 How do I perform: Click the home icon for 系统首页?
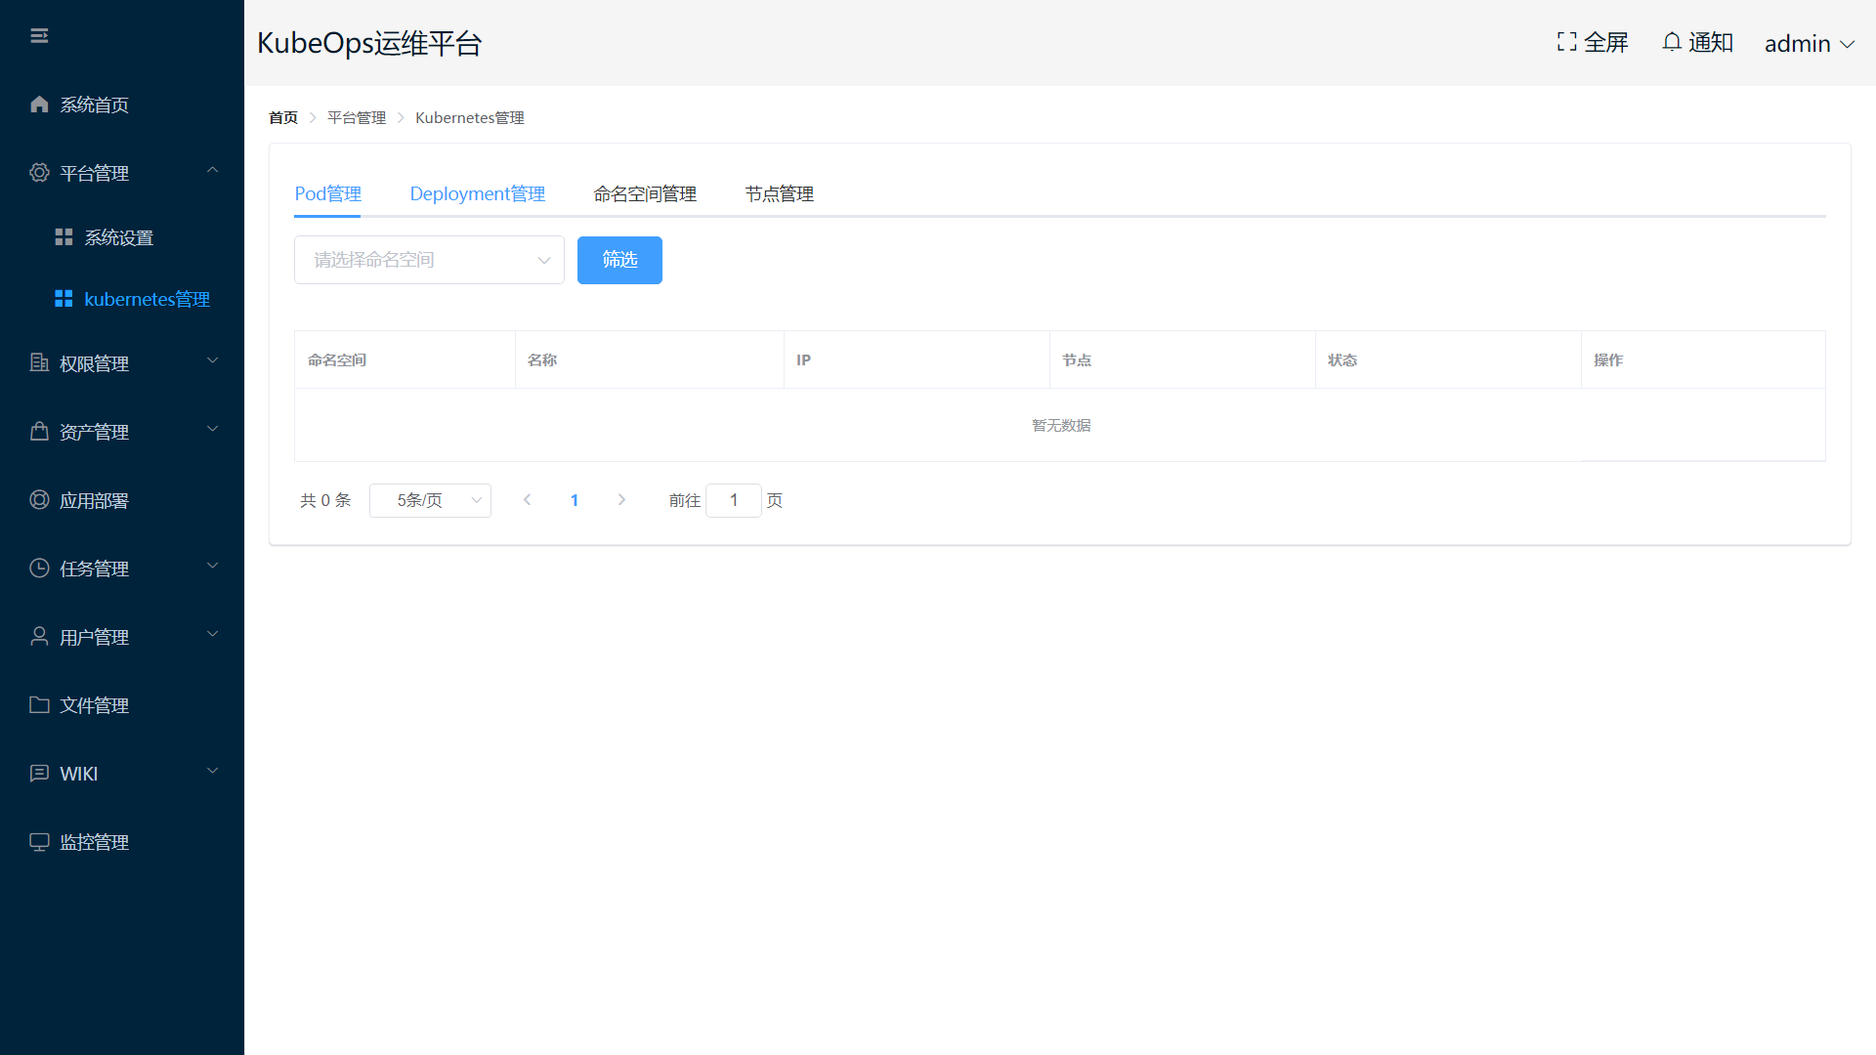click(x=39, y=105)
